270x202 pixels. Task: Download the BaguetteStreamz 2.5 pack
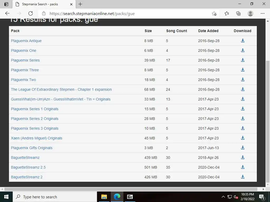pyautogui.click(x=243, y=167)
